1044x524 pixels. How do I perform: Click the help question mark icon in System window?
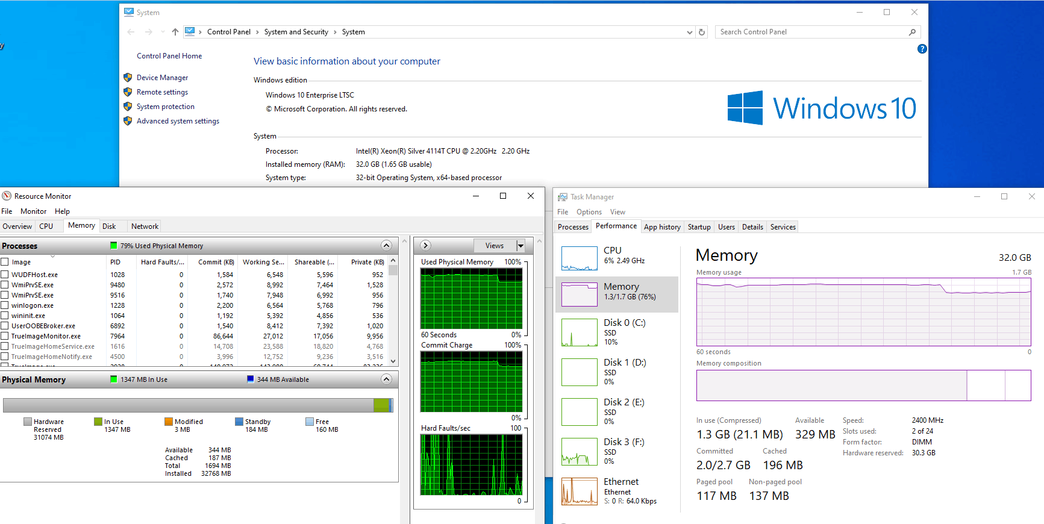[922, 49]
